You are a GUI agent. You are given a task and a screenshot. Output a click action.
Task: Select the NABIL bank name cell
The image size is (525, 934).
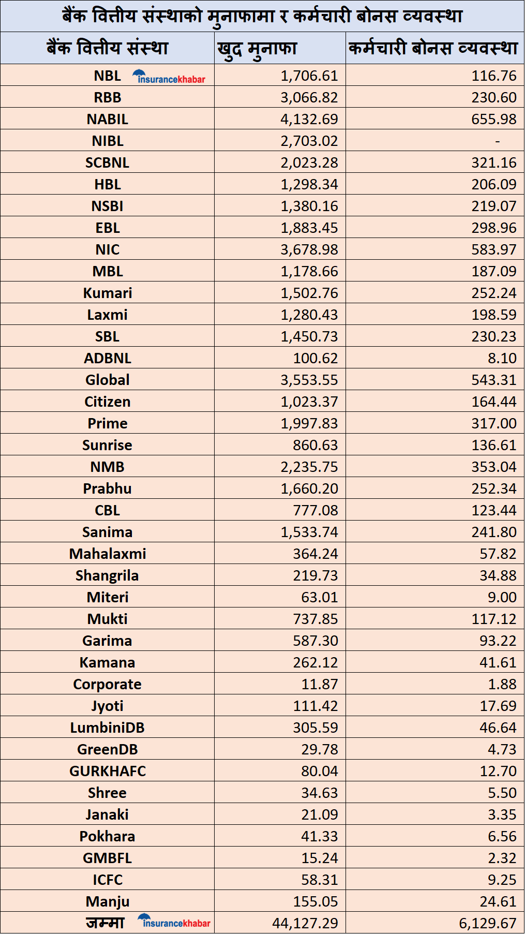[108, 119]
